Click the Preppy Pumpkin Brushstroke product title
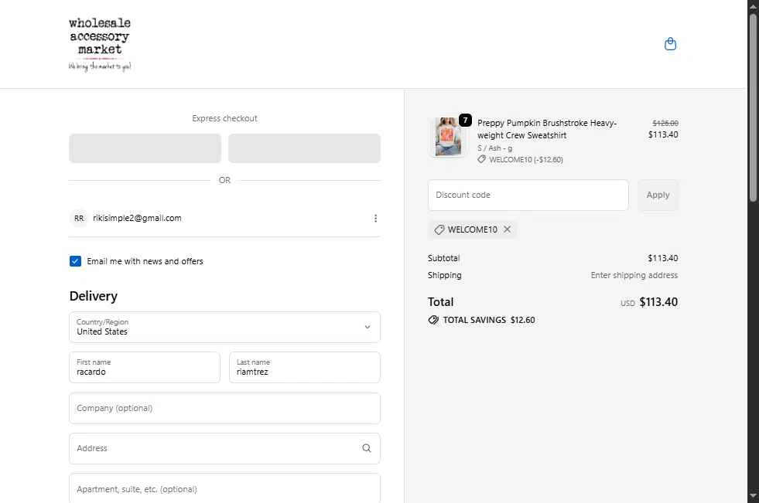 (x=547, y=129)
